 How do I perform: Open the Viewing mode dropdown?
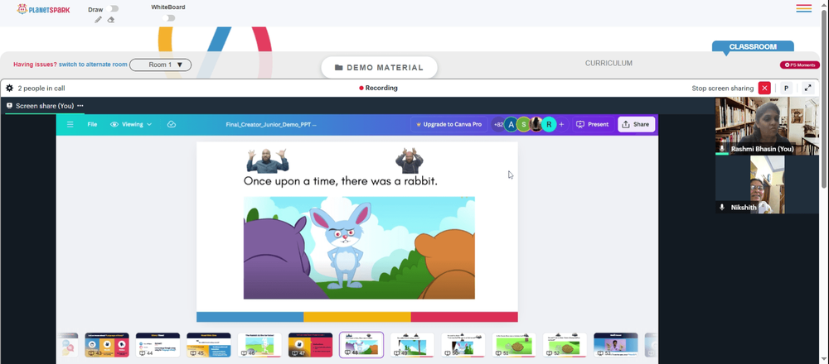pyautogui.click(x=131, y=124)
